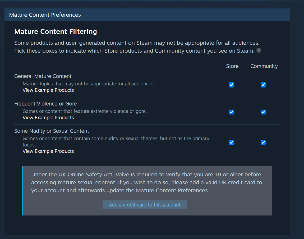Image resolution: width=304 pixels, height=239 pixels.
Task: Toggle Store checkbox for Frequent Violence or Gore
Action: pos(232,112)
